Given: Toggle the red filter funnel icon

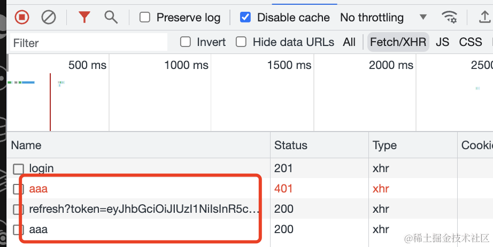Looking at the screenshot, I should pyautogui.click(x=84, y=18).
